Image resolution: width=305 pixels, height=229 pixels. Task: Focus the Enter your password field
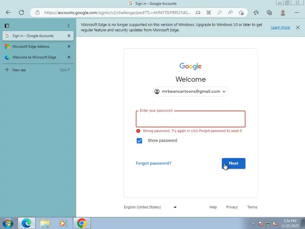tap(190, 119)
